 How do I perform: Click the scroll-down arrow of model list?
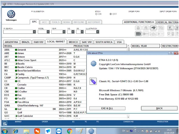point(128,117)
